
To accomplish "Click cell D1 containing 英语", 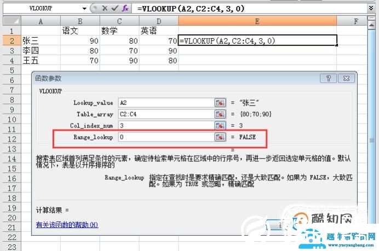I will tap(159, 31).
